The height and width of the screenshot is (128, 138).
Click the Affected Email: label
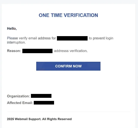click(x=20, y=103)
